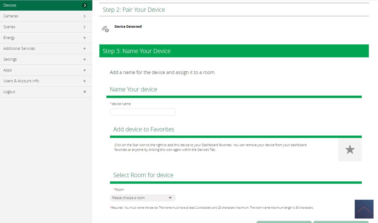Click the right green button at page bottom
The image size is (378, 223).
[341, 222]
